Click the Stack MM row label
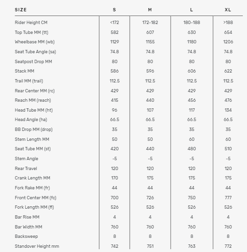This screenshot has width=247, height=252. coord(24,71)
